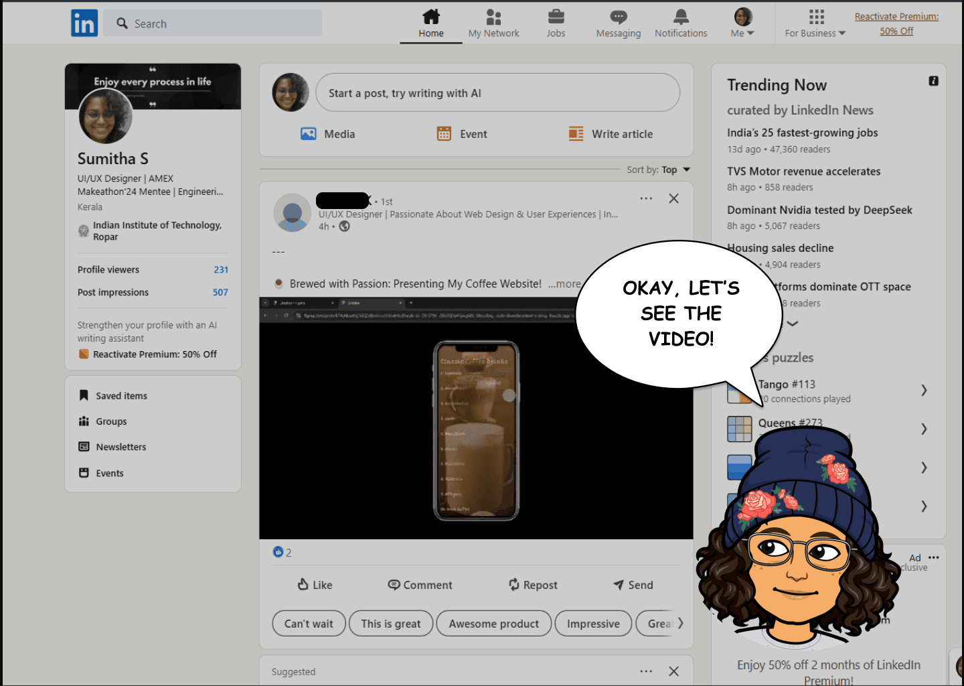Show more quick replies with right chevron

(x=680, y=624)
